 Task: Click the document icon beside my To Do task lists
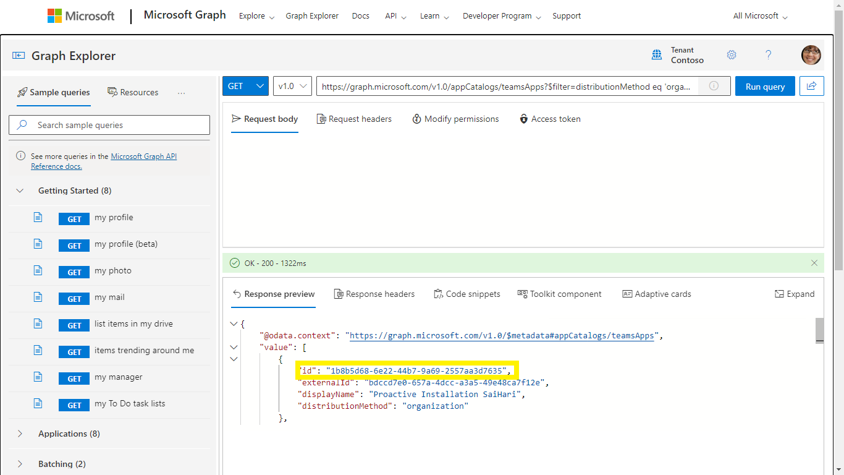click(x=38, y=404)
